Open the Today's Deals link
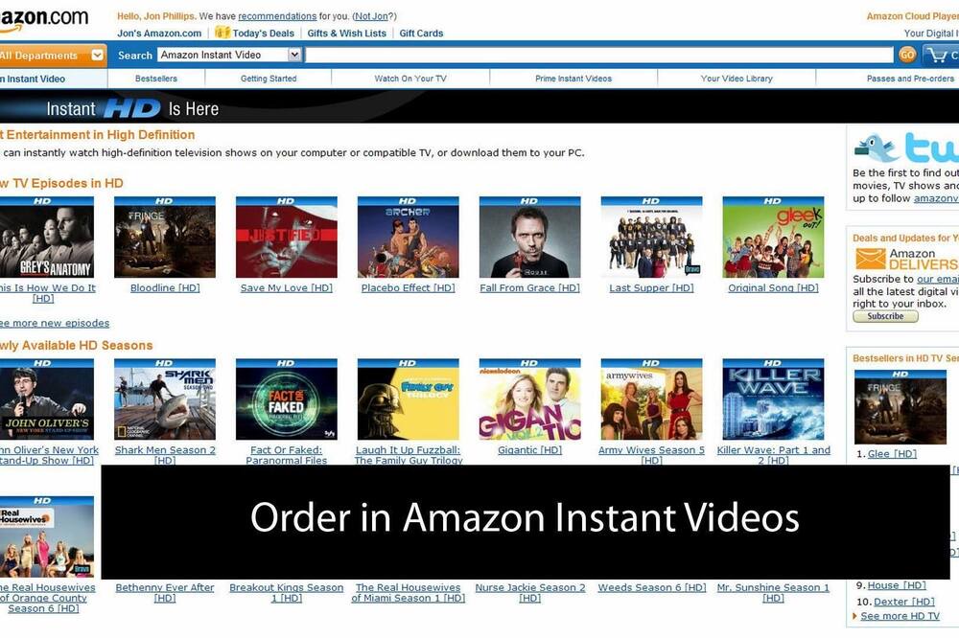Viewport: 959px width, 638px height. 263,33
